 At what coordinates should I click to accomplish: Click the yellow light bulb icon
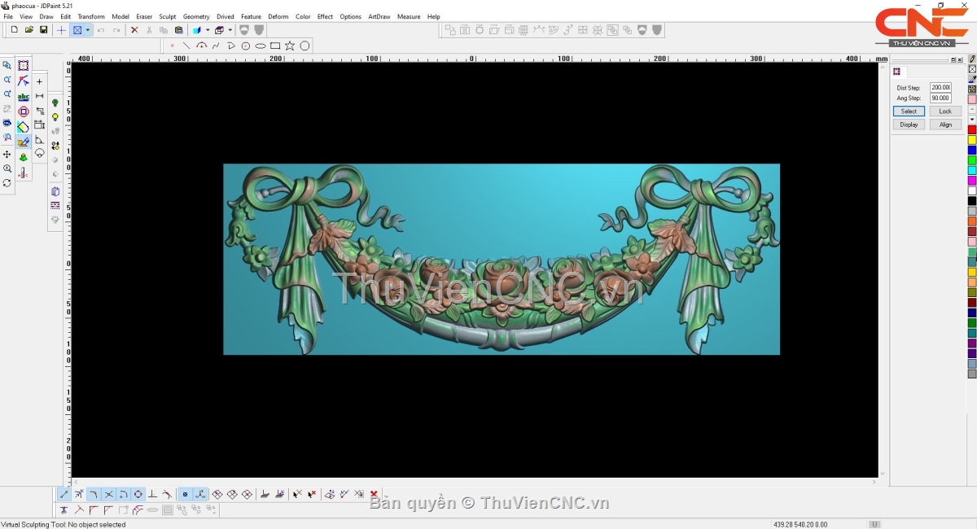55,117
